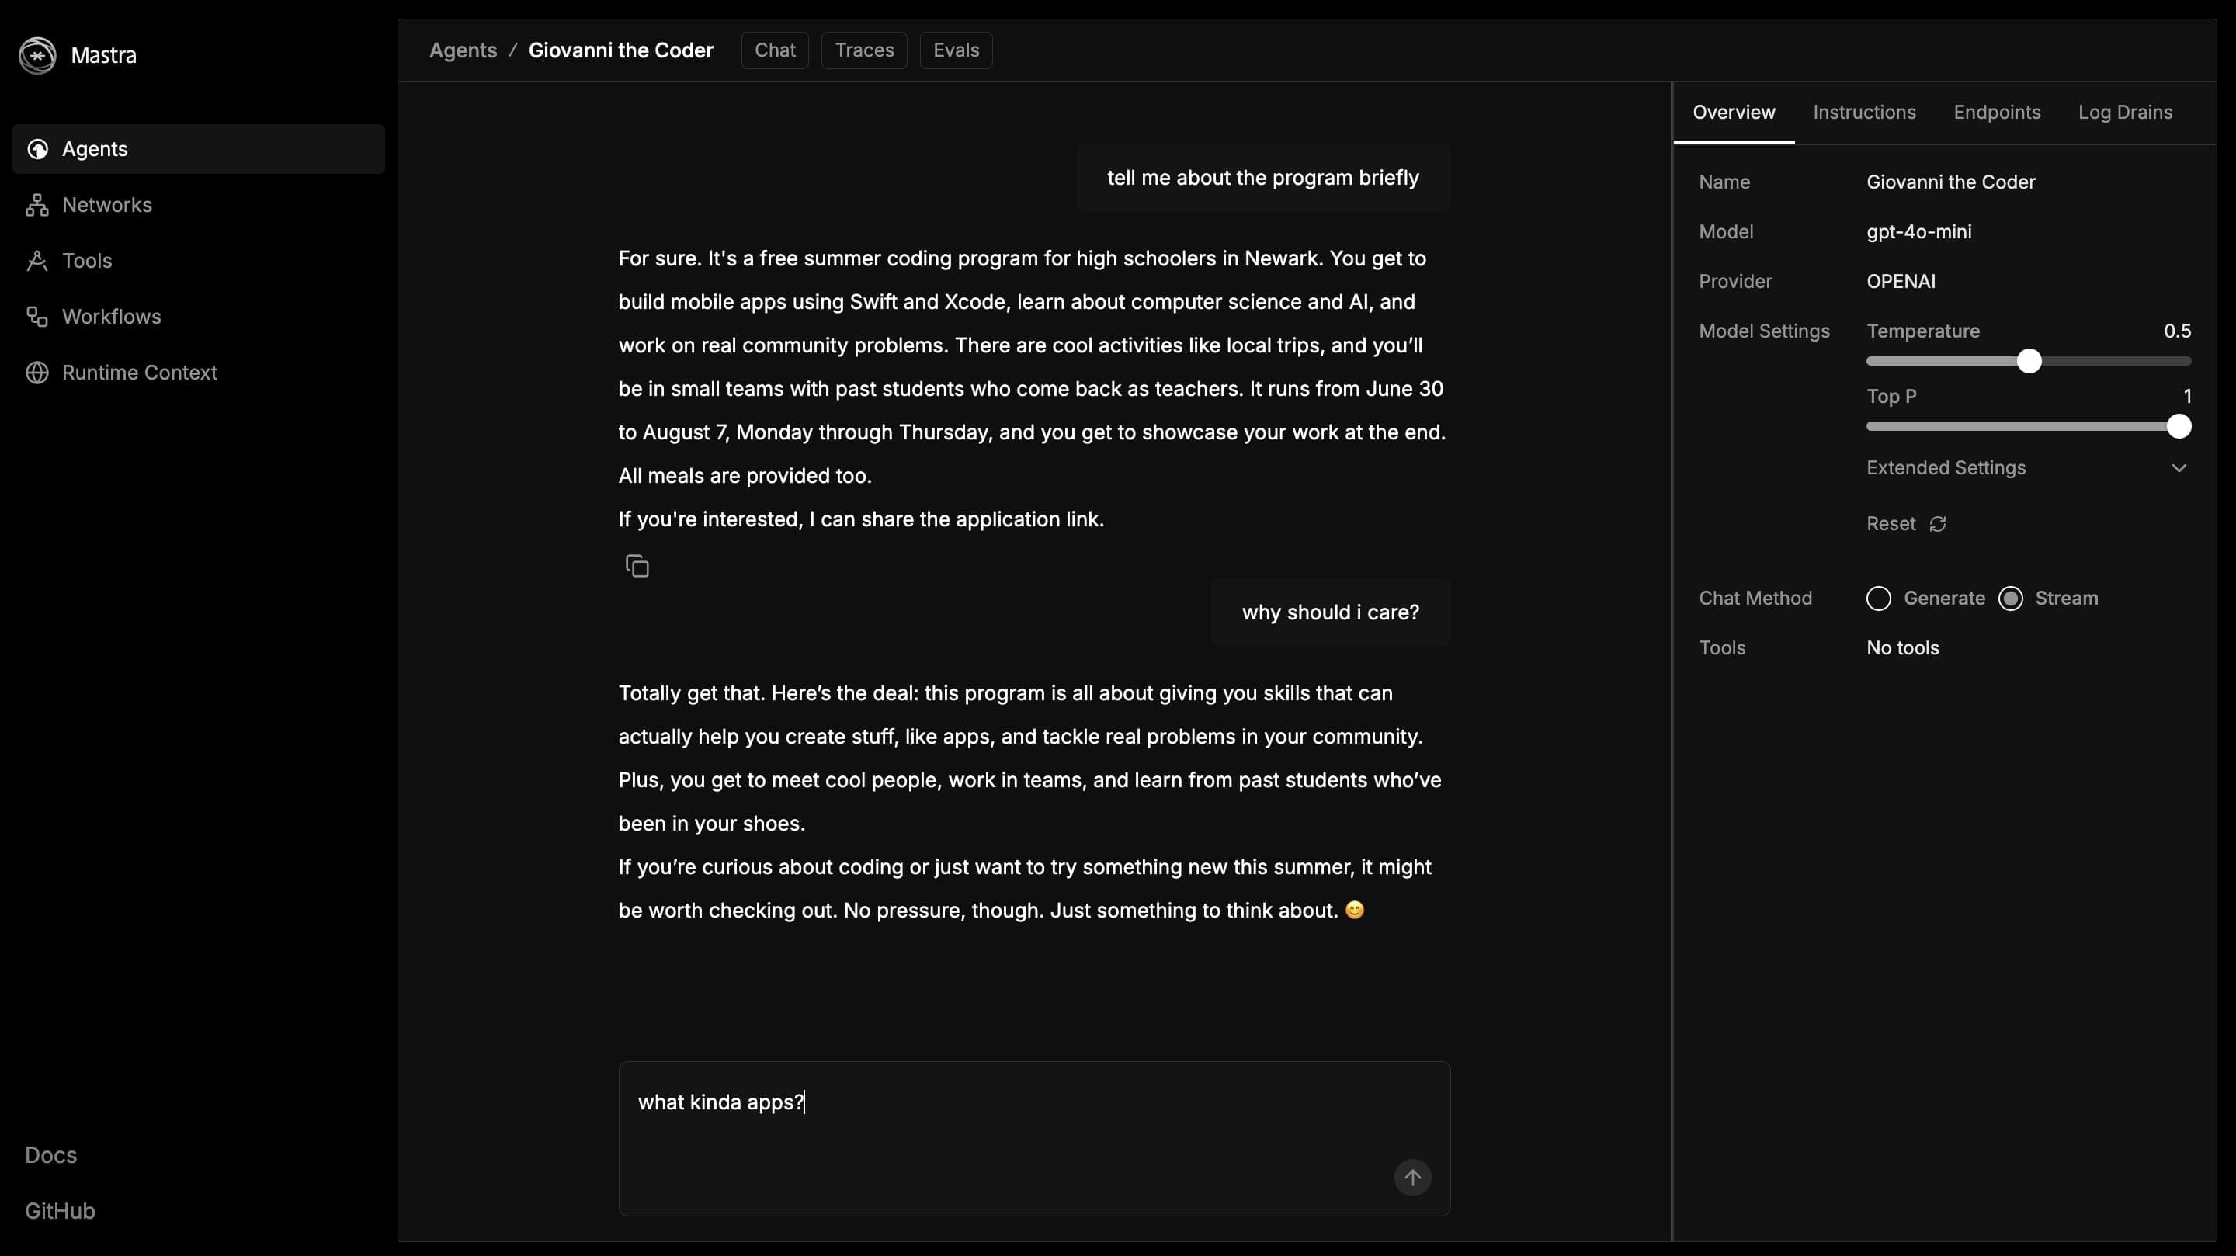The height and width of the screenshot is (1256, 2236).
Task: Click the 'No tools' text
Action: coord(1902,647)
